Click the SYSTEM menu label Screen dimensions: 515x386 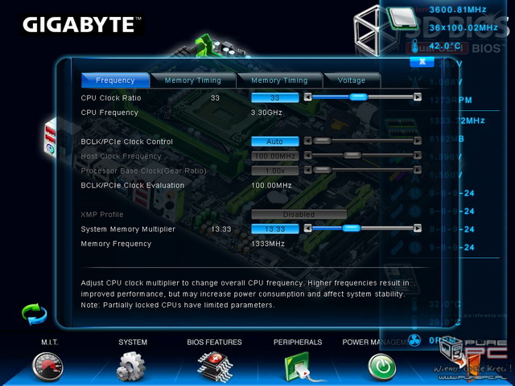point(133,343)
